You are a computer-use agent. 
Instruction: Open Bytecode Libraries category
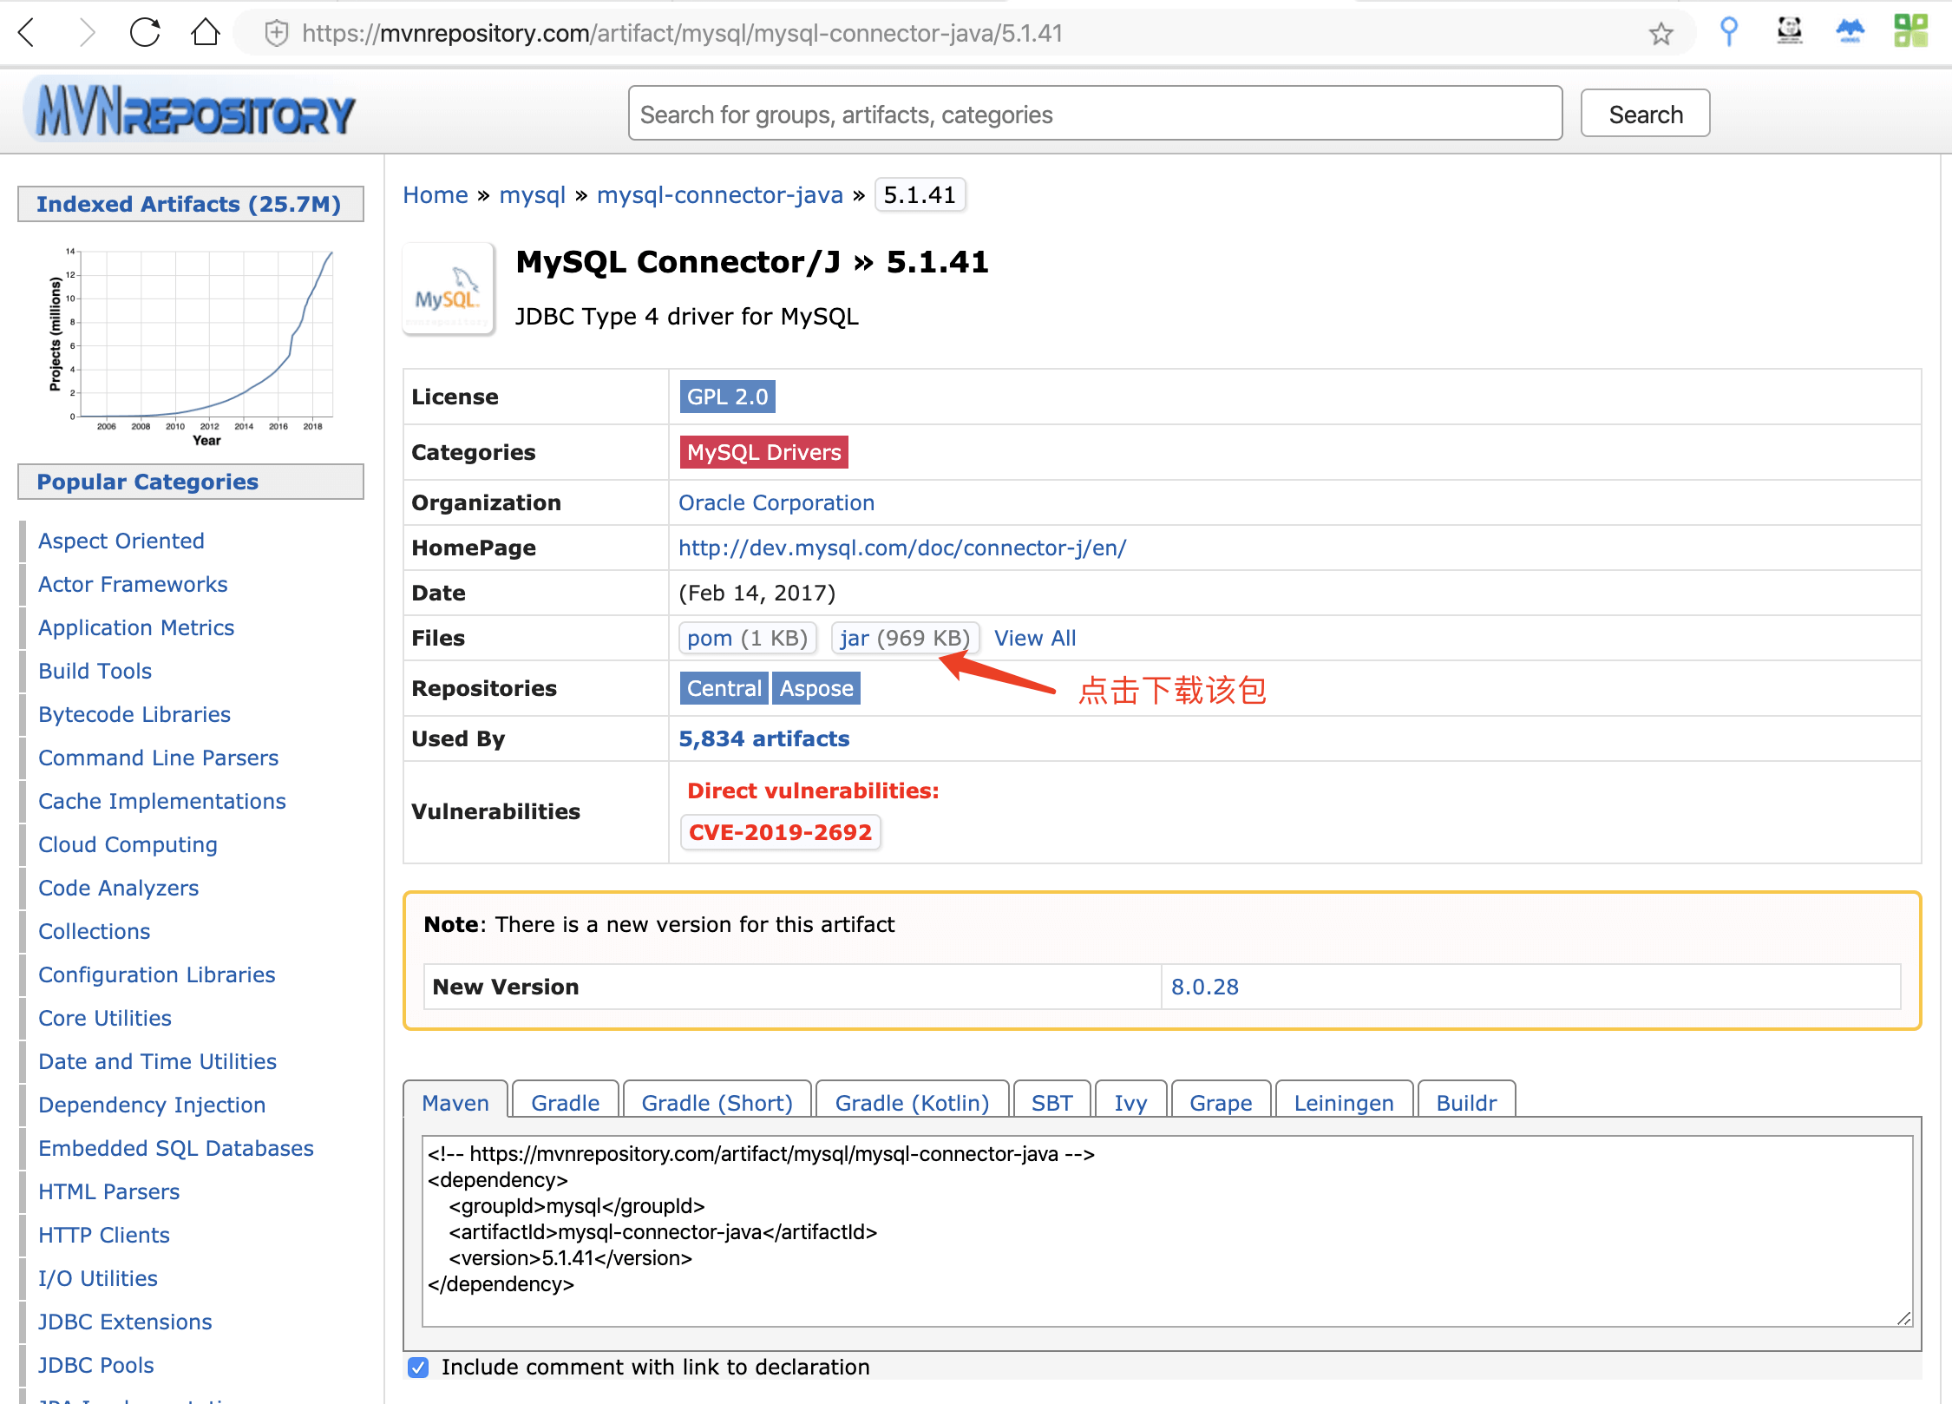tap(134, 714)
